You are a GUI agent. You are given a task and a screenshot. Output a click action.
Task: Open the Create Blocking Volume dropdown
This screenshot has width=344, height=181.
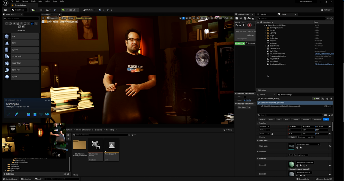[x=298, y=155]
